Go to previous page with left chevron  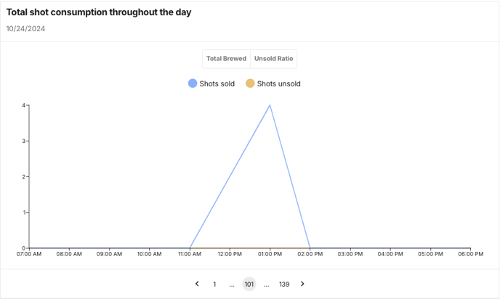coord(197,284)
